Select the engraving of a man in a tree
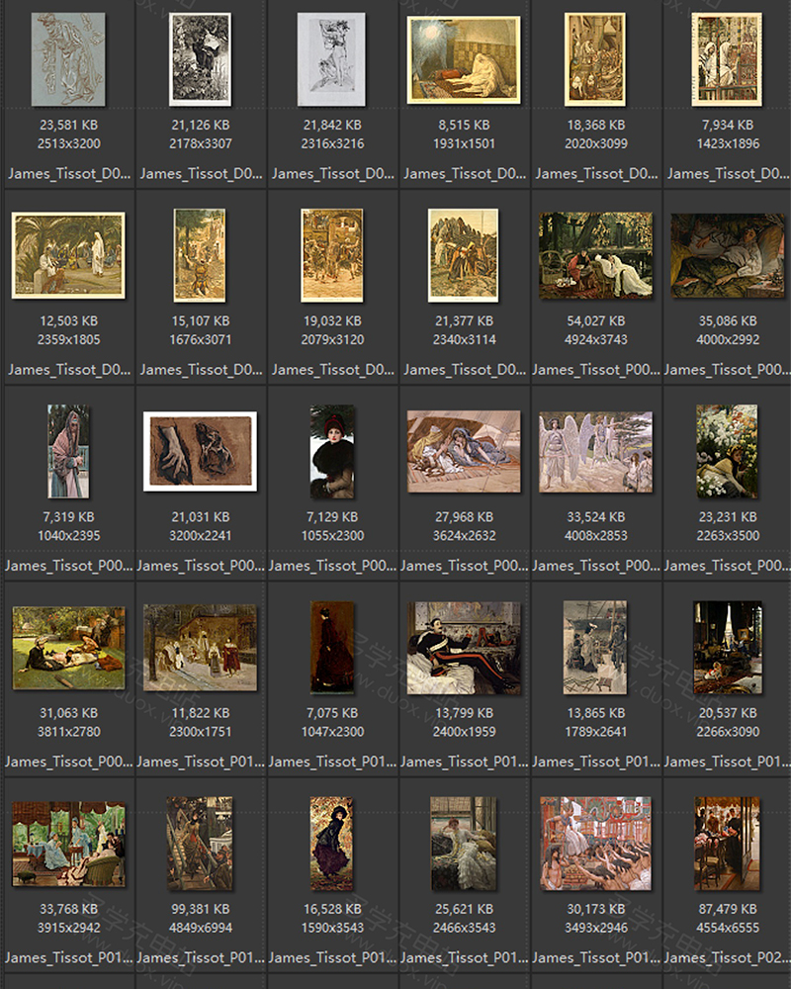Viewport: 791px width, 989px height. [201, 59]
